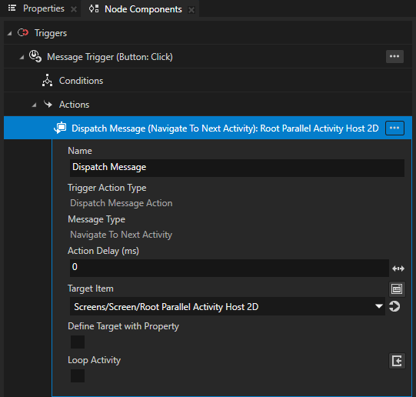Click the Name field label

(80, 151)
